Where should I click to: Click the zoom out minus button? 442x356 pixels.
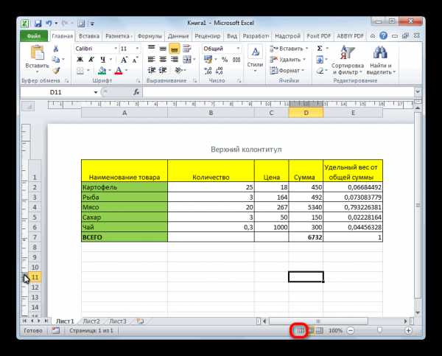(351, 330)
